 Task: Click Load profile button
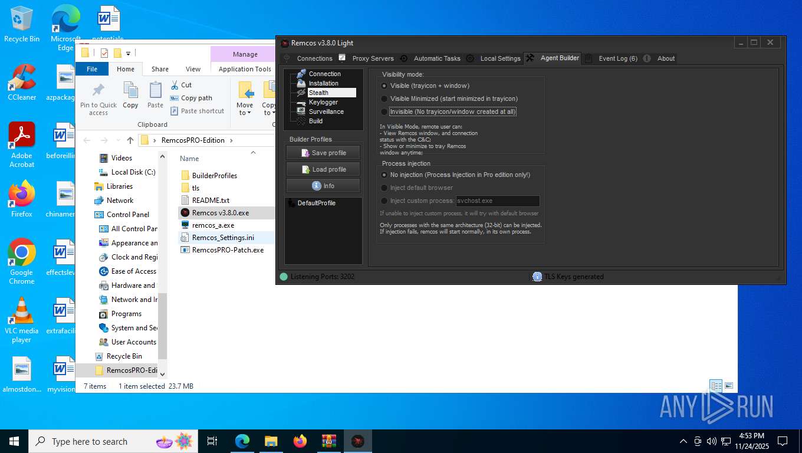(323, 169)
